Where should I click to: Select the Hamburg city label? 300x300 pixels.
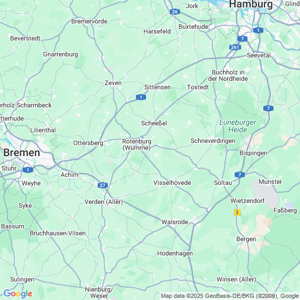(x=251, y=4)
